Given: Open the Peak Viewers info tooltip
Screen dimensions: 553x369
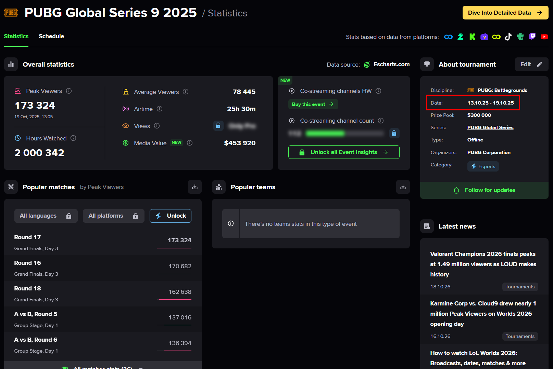Looking at the screenshot, I should pos(69,91).
